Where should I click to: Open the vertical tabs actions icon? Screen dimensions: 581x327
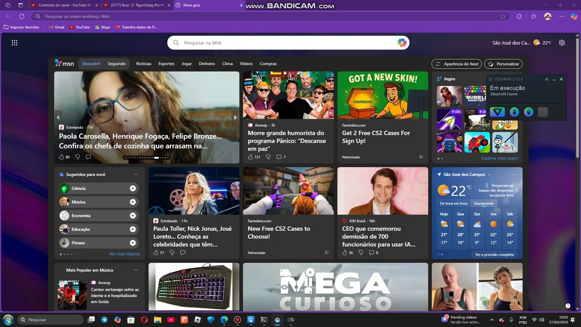(20, 5)
